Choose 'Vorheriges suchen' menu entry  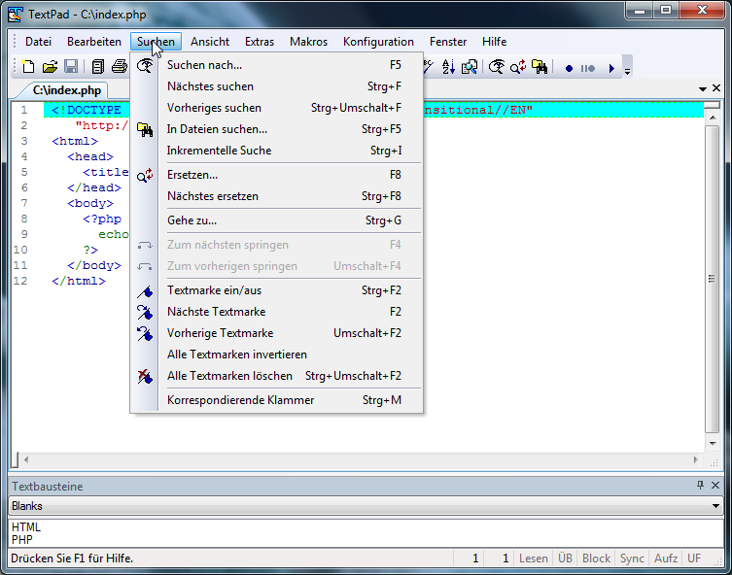click(x=276, y=108)
